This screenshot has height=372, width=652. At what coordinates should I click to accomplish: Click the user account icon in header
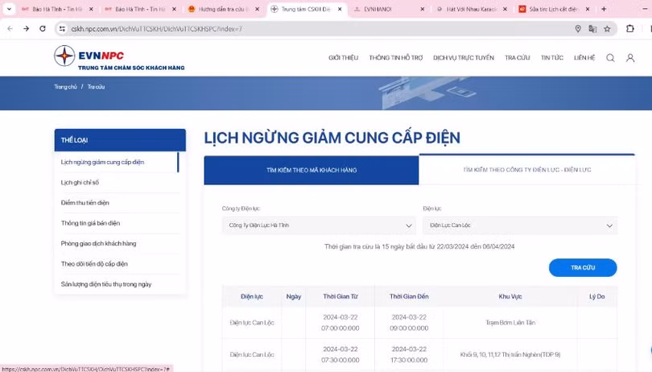630,58
